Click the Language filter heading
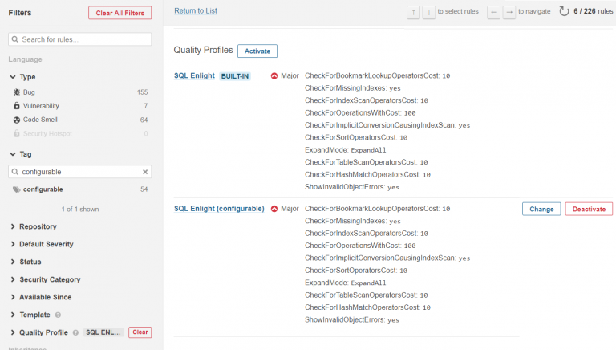The image size is (616, 350). (25, 59)
